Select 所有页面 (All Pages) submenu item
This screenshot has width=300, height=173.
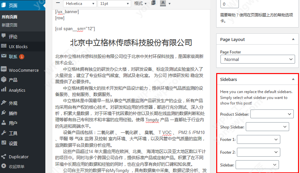point(10,17)
